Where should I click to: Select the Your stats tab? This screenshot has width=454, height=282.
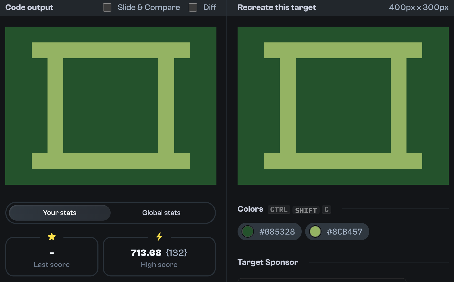click(59, 213)
